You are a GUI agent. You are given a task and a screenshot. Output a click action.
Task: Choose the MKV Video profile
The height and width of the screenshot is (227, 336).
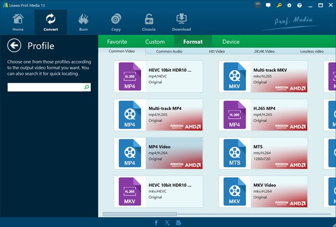263,192
